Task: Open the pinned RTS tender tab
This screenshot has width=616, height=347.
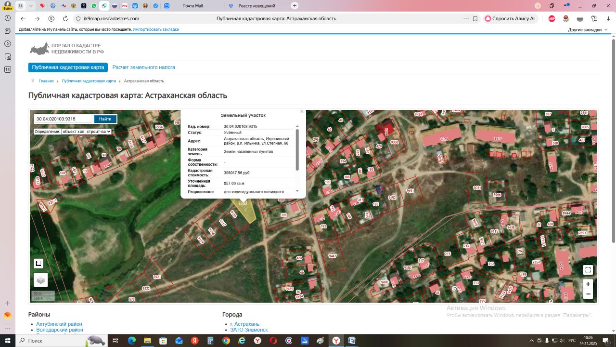Action: [125, 6]
